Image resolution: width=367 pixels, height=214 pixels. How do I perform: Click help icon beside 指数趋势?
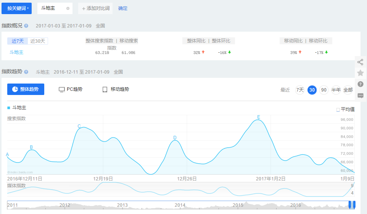(x=26, y=72)
